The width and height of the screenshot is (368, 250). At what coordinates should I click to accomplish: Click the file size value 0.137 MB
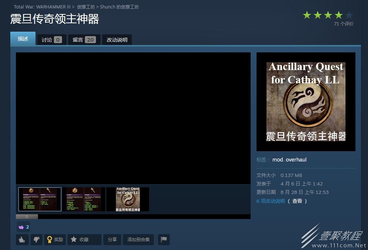[291, 176]
